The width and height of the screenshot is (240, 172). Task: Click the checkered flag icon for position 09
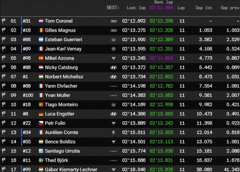coord(3,96)
